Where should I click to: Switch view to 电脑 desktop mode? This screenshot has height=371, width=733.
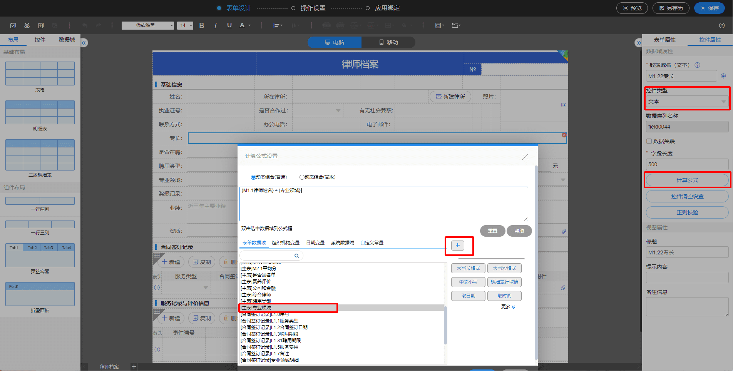pos(335,42)
